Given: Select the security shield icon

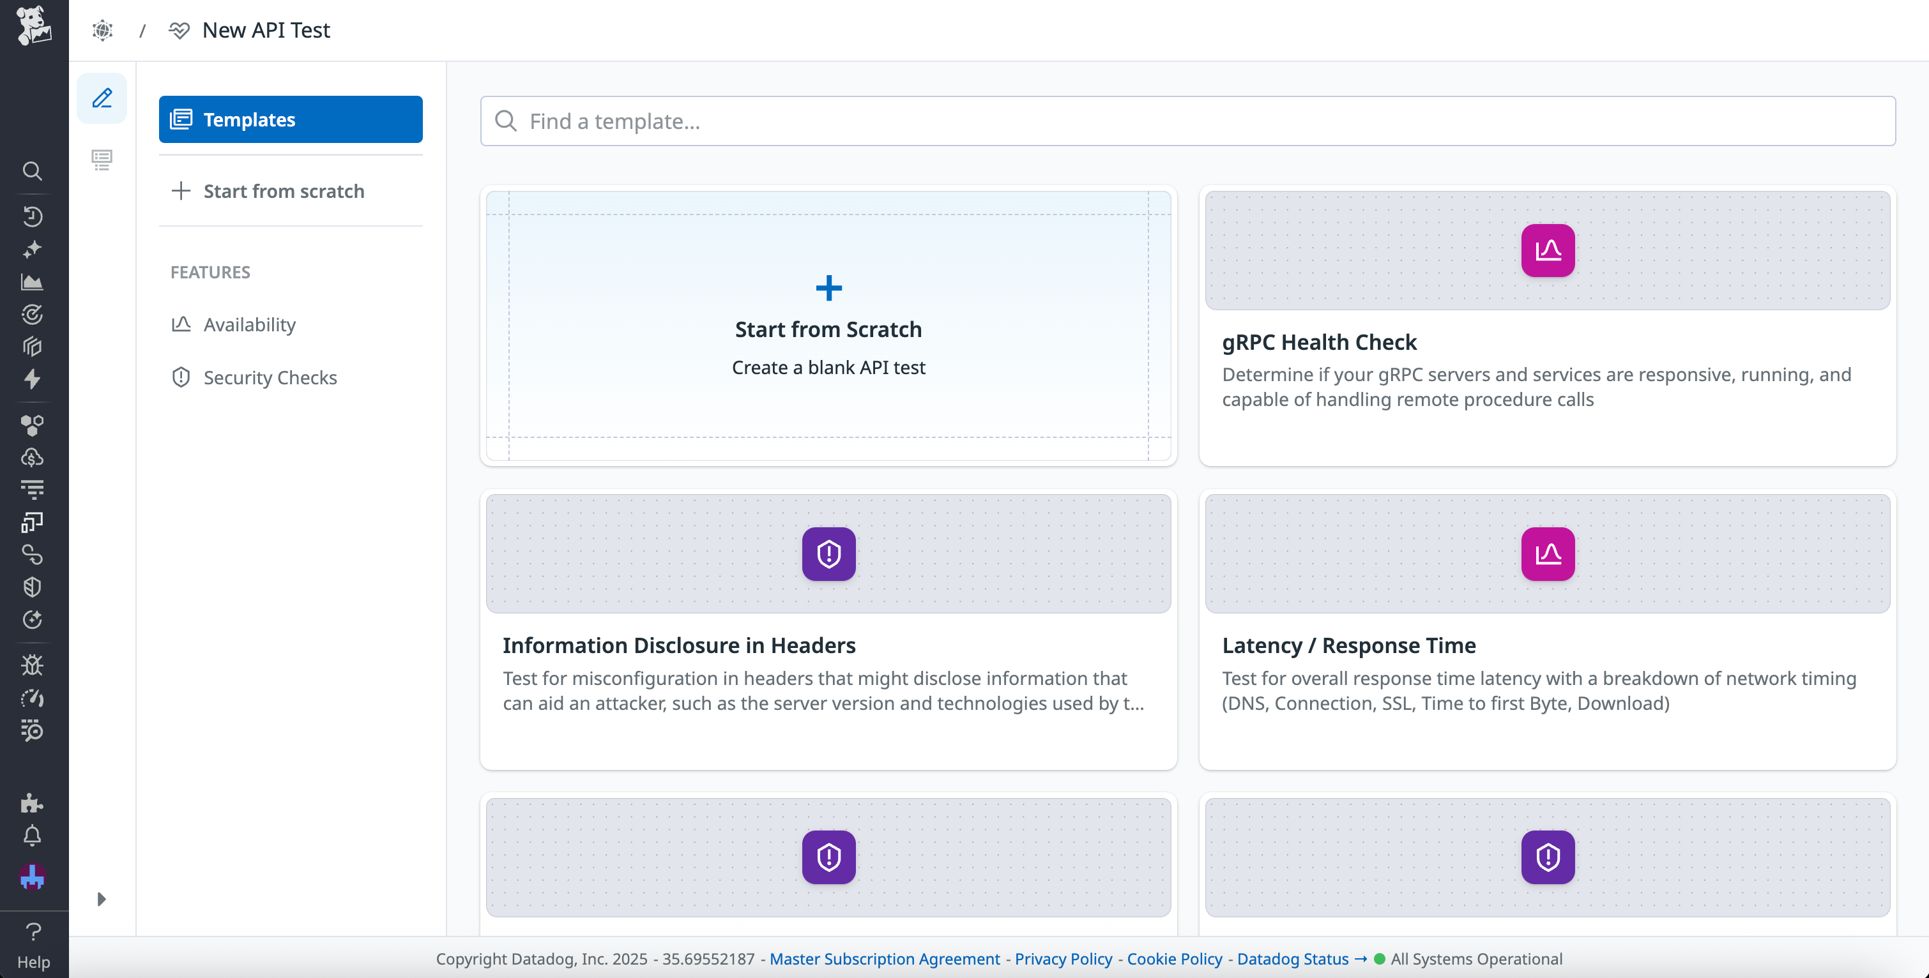Looking at the screenshot, I should point(33,586).
